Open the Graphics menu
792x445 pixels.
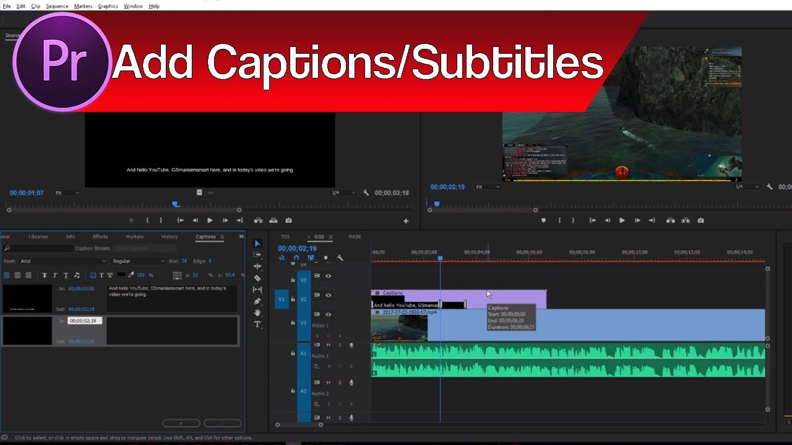pyautogui.click(x=108, y=6)
